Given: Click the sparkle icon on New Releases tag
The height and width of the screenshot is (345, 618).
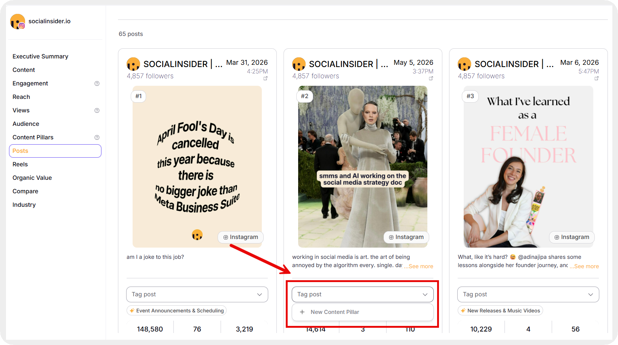Looking at the screenshot, I should (x=463, y=311).
